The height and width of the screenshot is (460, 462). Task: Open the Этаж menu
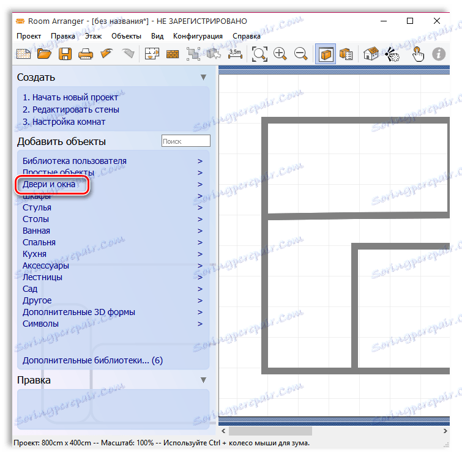(94, 36)
